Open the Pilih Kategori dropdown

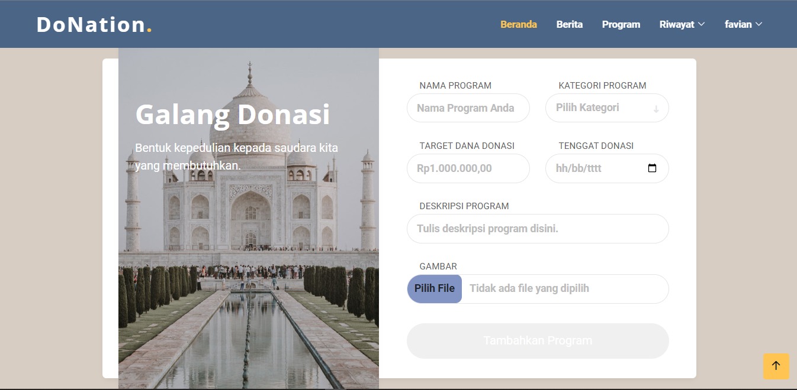point(607,108)
